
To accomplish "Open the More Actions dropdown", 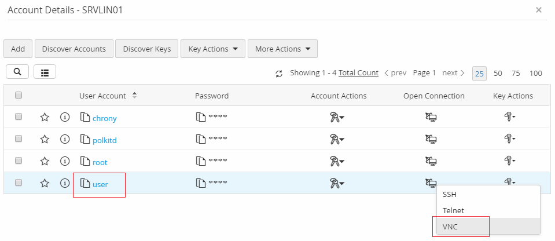I will [x=282, y=49].
